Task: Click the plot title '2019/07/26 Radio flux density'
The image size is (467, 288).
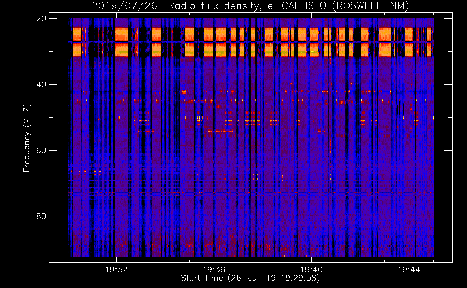Action: point(177,6)
